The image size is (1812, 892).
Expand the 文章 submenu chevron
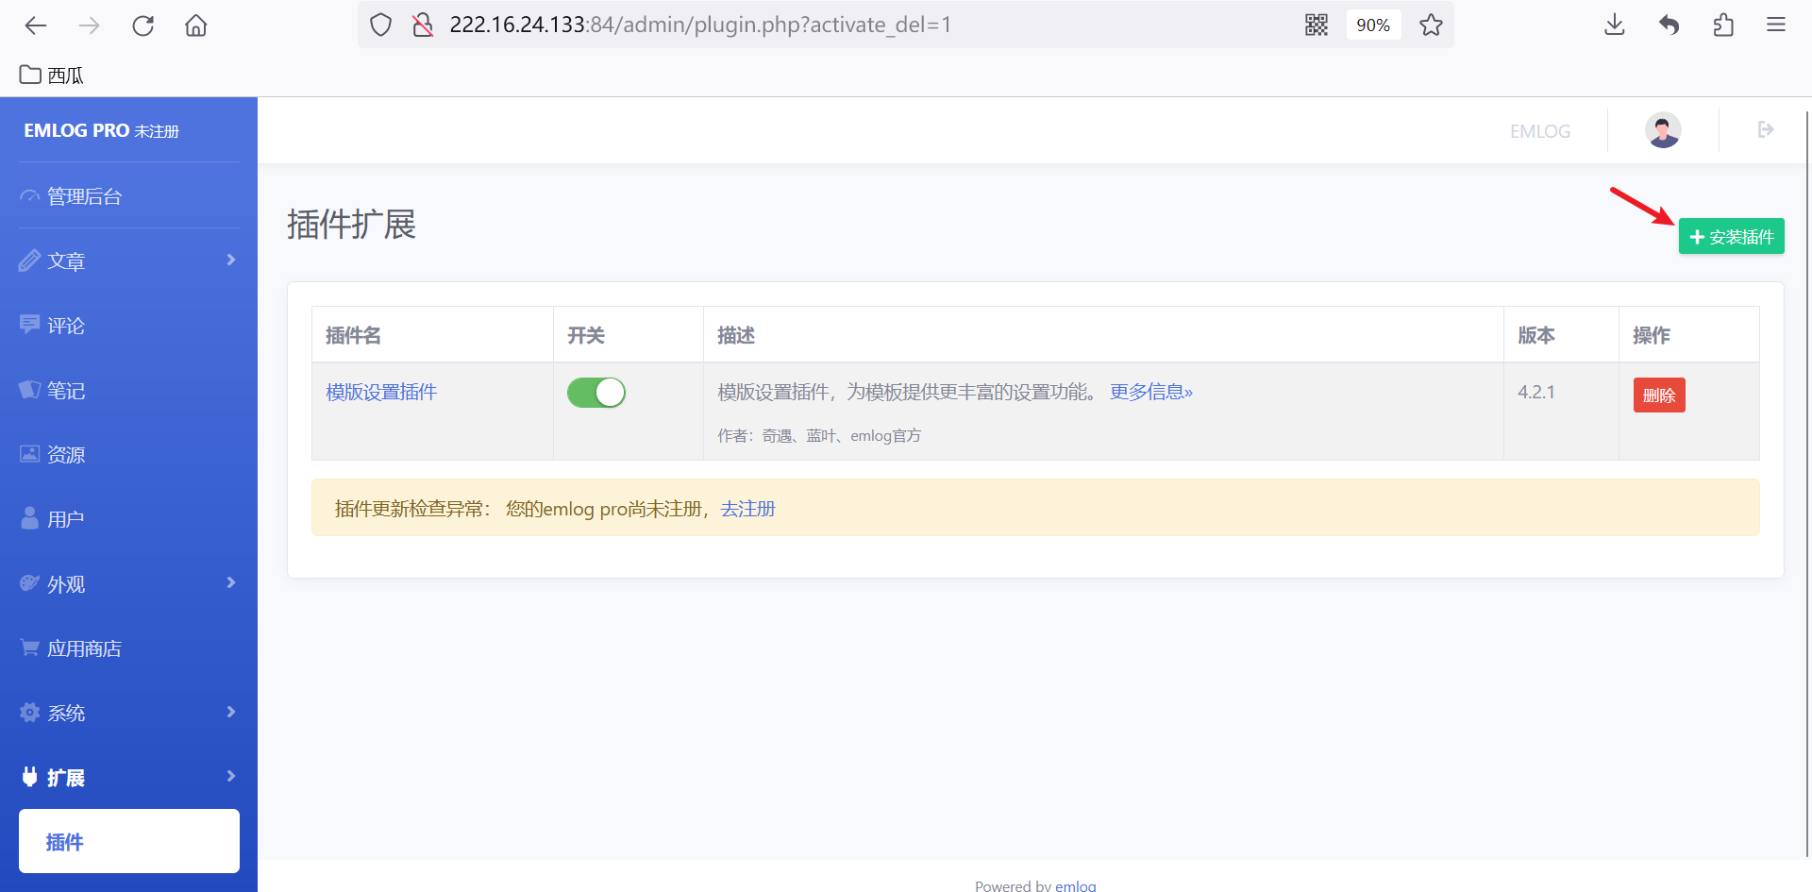click(x=231, y=260)
